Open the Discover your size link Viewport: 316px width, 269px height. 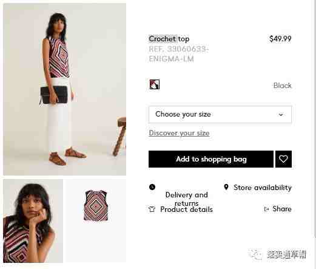pyautogui.click(x=179, y=133)
